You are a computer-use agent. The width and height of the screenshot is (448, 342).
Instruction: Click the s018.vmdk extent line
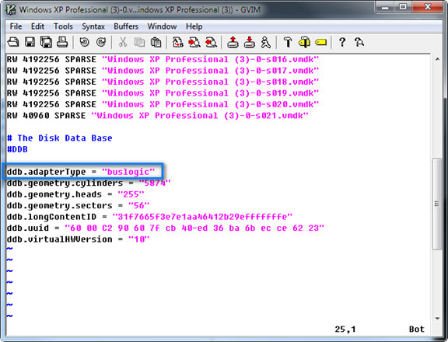(163, 82)
